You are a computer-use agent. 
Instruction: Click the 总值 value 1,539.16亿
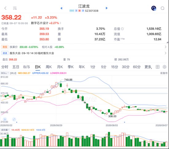[154, 29]
